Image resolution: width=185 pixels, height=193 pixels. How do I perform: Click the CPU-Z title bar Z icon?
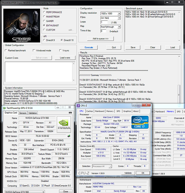coord(78,105)
